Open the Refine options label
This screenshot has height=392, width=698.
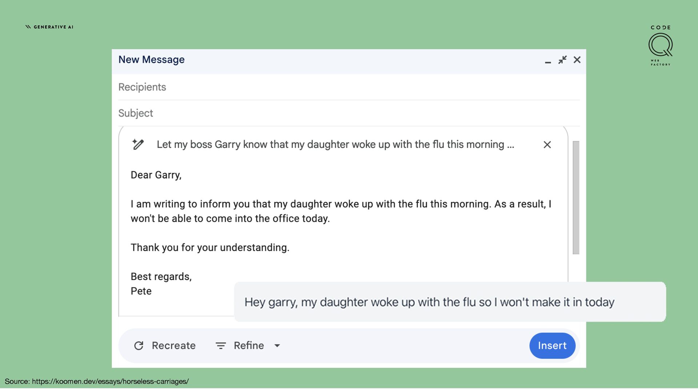tap(249, 346)
